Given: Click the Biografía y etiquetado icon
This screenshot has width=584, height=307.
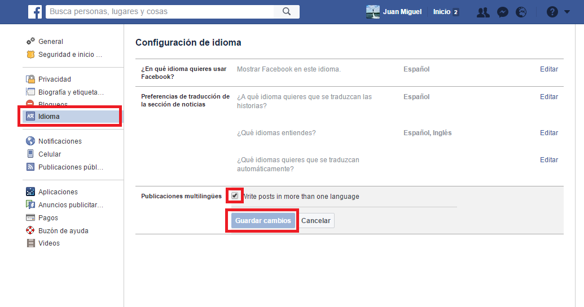Looking at the screenshot, I should tap(30, 92).
